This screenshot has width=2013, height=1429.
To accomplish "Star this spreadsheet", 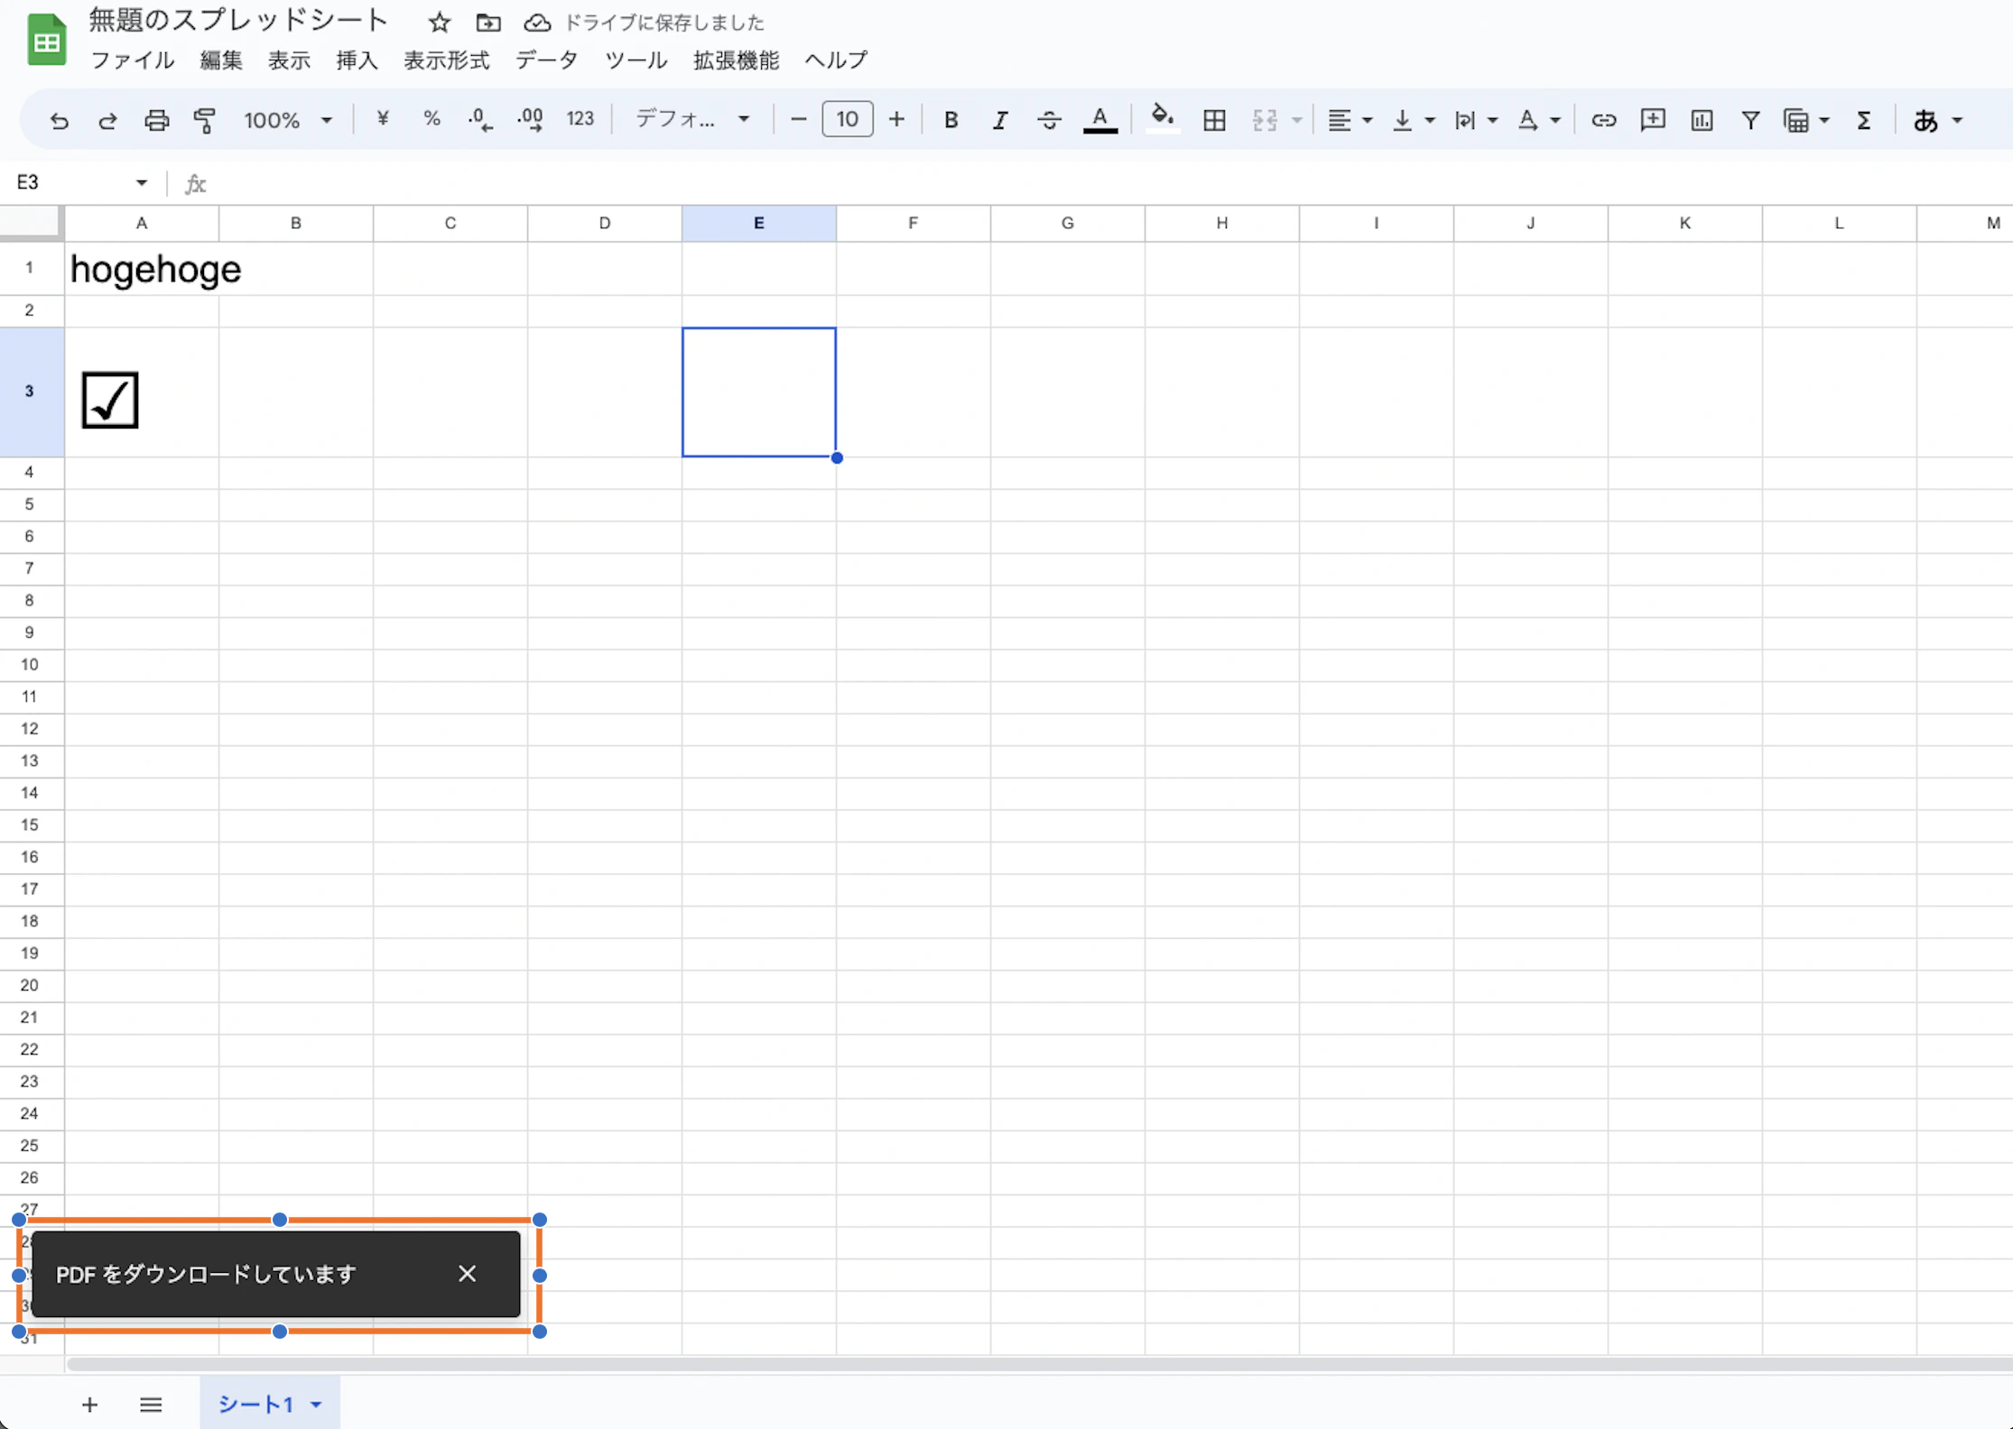I will [440, 23].
